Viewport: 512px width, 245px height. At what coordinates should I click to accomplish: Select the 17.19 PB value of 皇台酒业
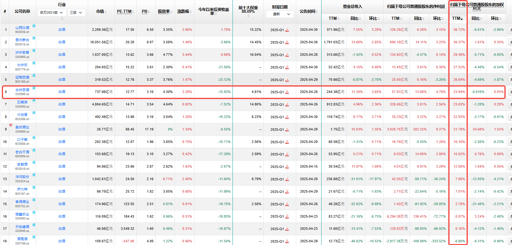(149, 130)
